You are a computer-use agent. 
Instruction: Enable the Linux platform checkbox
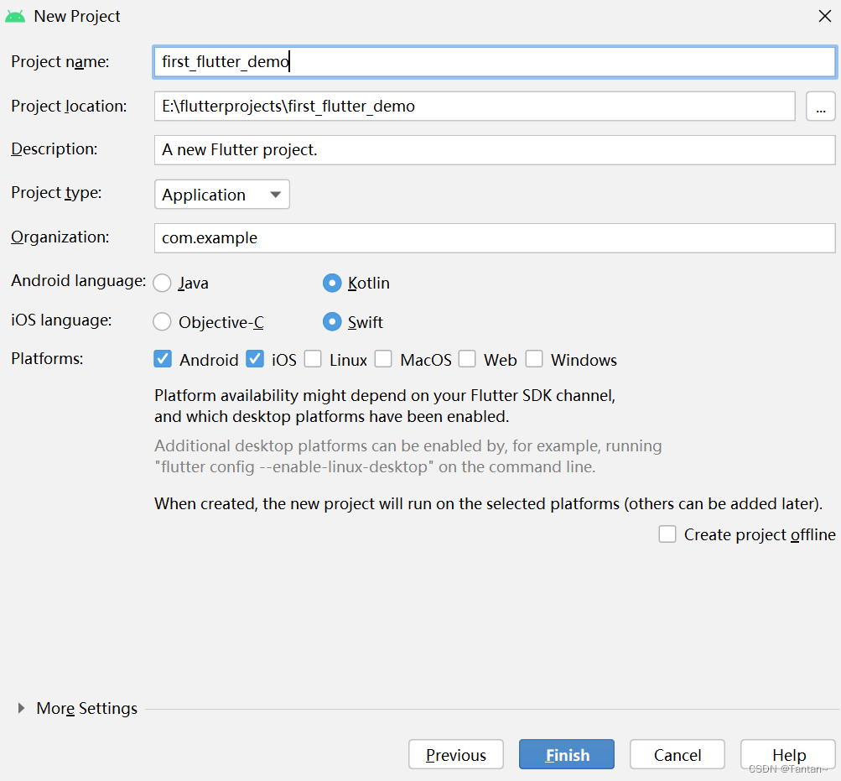[313, 359]
